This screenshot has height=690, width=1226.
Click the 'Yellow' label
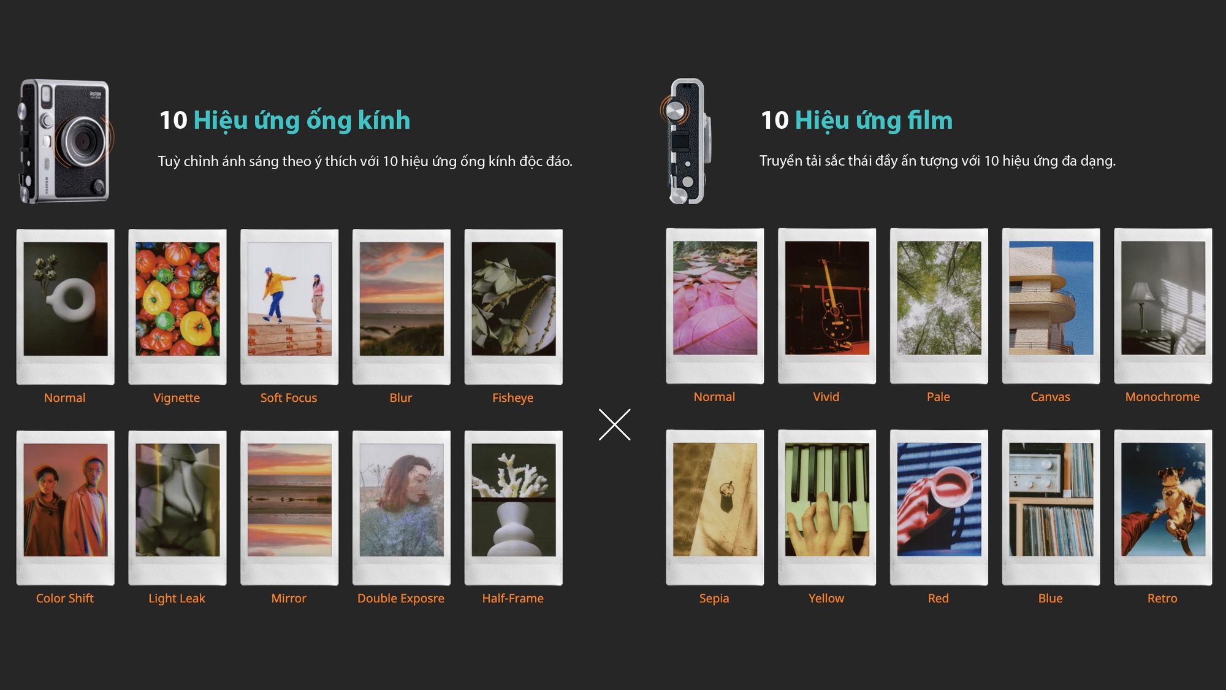click(826, 598)
